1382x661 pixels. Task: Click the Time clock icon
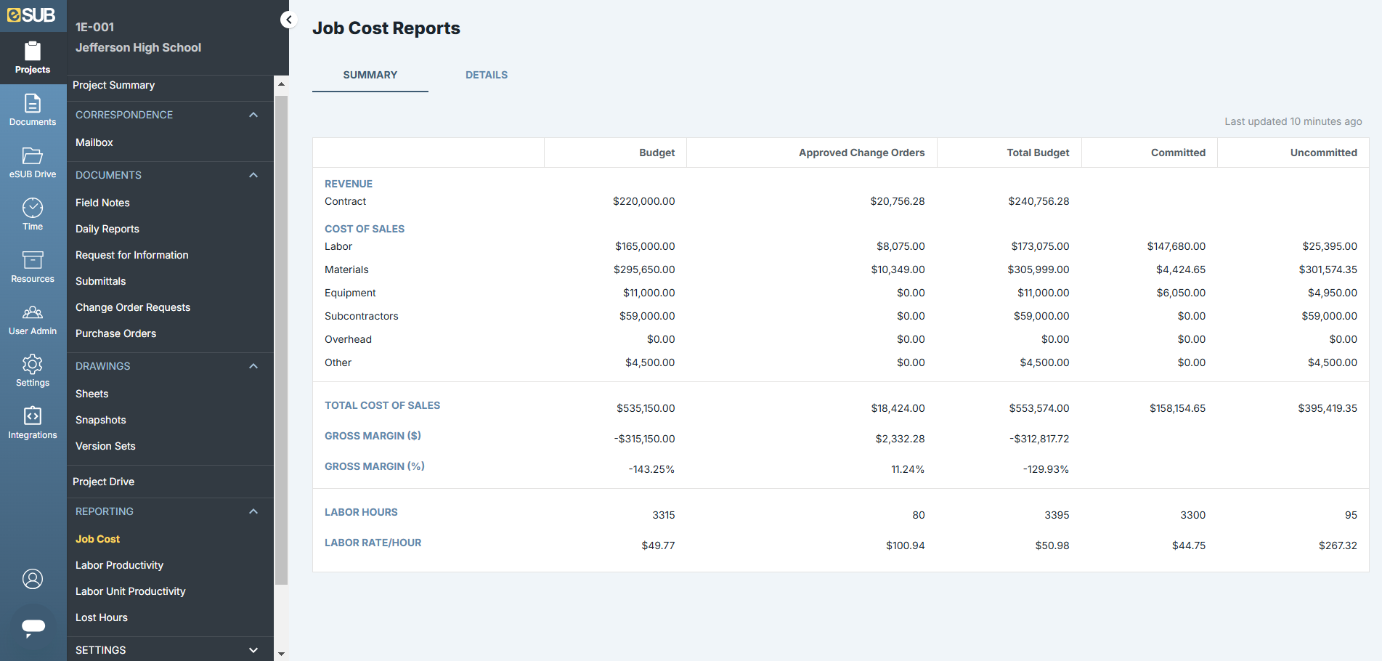pos(32,214)
